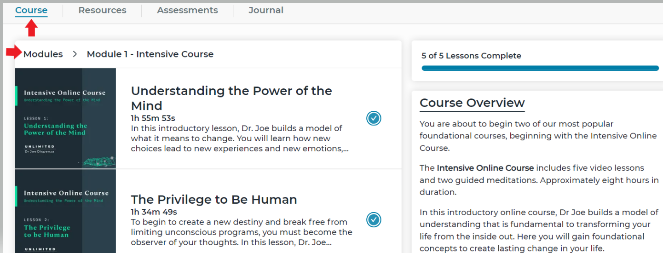Click the red arrow pointing at Modules

[14, 52]
